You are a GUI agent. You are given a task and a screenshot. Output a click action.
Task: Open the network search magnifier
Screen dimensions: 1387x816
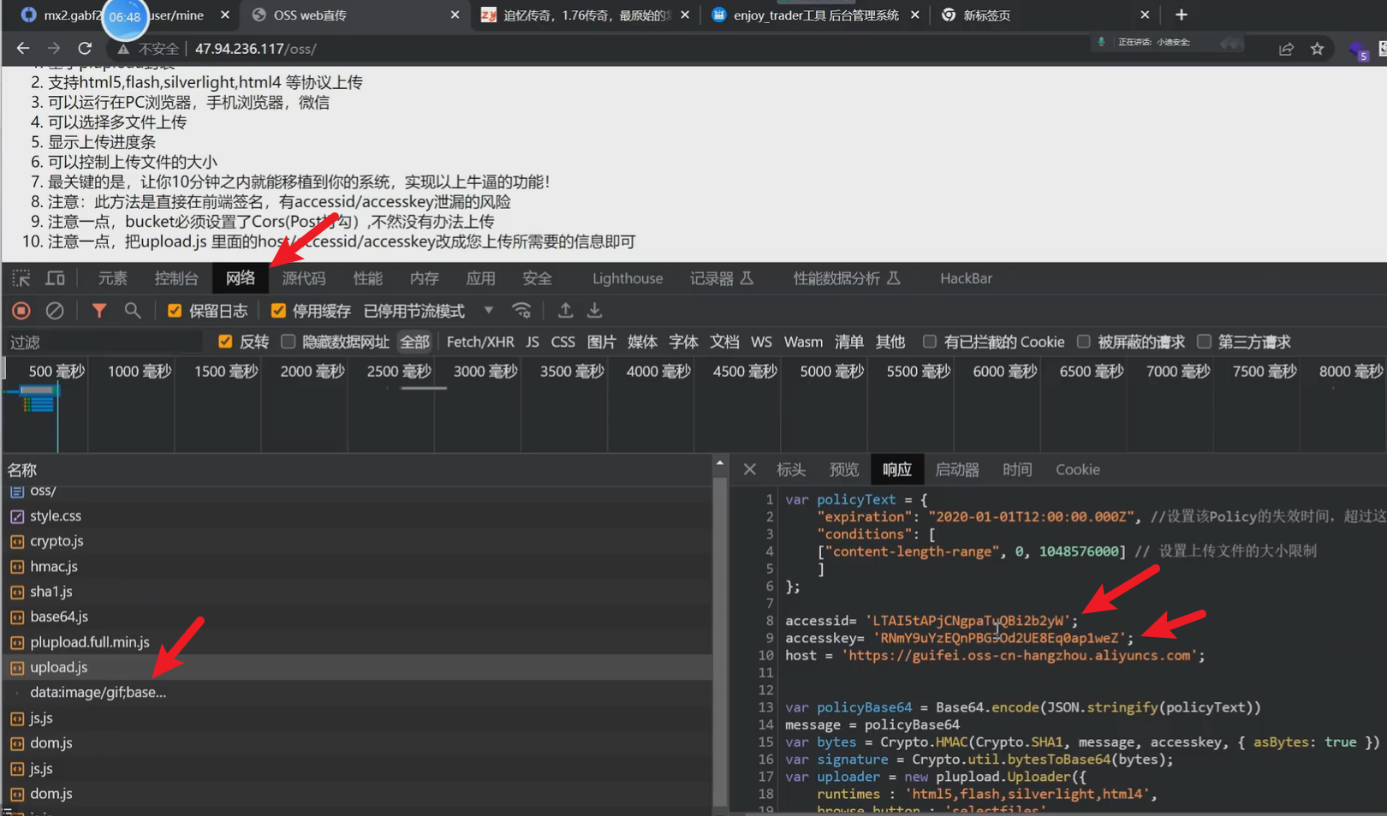[132, 311]
